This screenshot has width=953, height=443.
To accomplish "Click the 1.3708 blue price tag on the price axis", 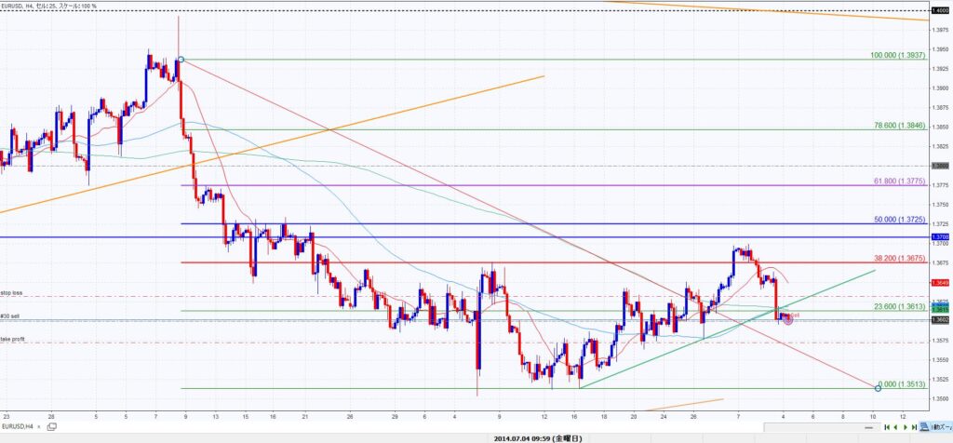I will (940, 237).
